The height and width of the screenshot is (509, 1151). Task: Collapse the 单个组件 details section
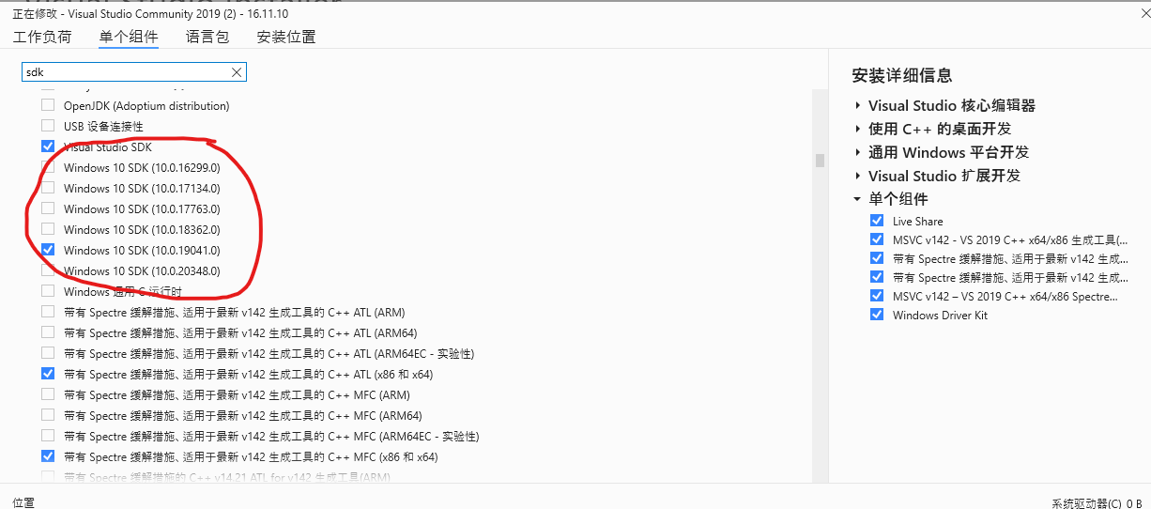pyautogui.click(x=857, y=199)
